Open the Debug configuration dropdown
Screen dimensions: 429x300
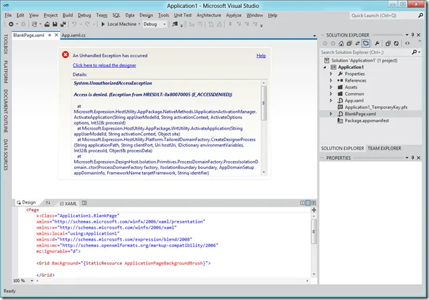point(155,24)
